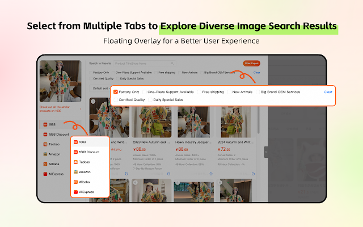Open the '2024 Autumn and Wint...' product title
The image size is (363, 227).
(x=235, y=142)
